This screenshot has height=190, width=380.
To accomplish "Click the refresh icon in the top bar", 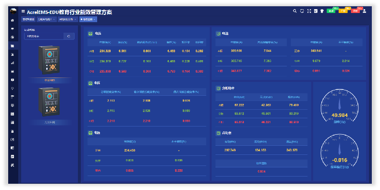I will click(302, 11).
